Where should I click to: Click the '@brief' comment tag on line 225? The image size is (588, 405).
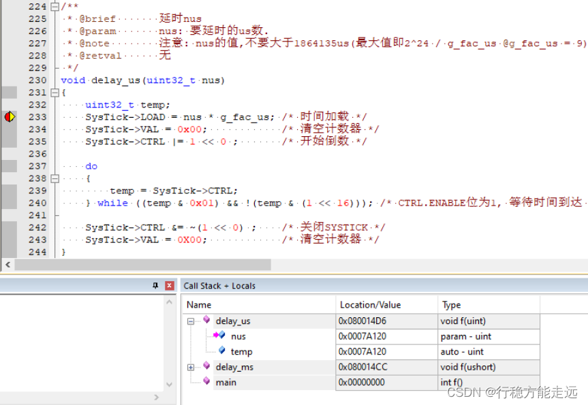(x=97, y=19)
